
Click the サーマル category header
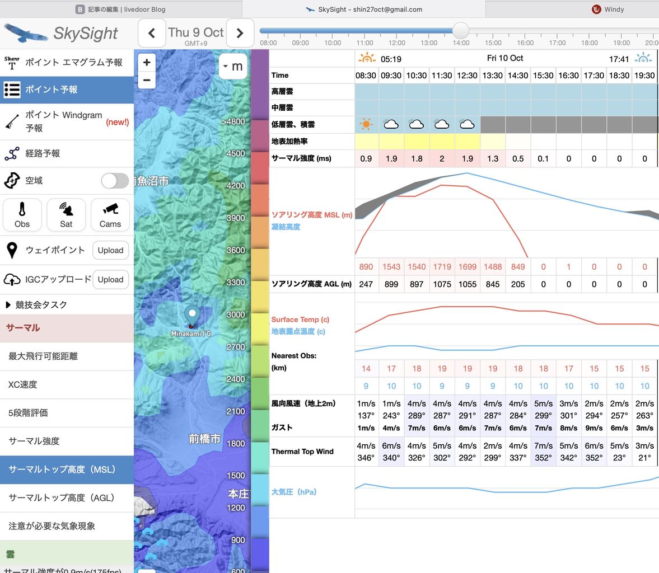[67, 328]
